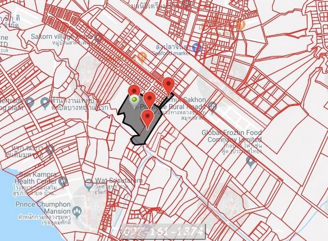Click the Wat Srisutaram temple icon

pyautogui.click(x=89, y=185)
